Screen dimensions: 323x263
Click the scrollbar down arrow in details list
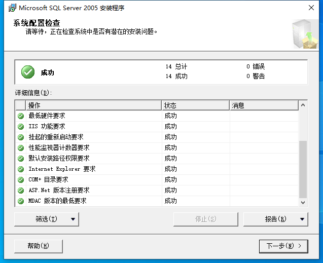click(x=303, y=203)
